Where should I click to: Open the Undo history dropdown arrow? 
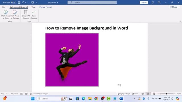tap(25, 3)
